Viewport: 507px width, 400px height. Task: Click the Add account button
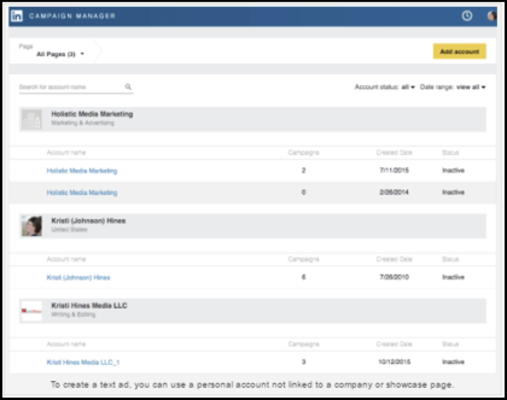click(x=459, y=52)
